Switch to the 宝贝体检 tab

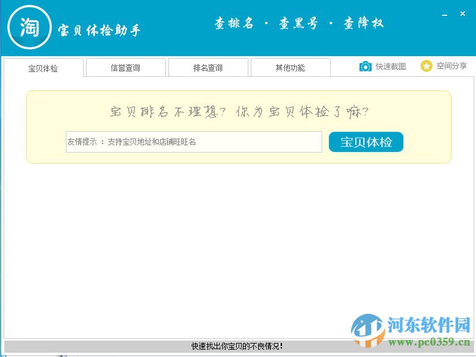[43, 68]
